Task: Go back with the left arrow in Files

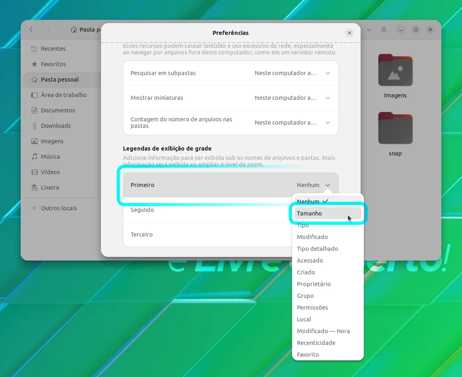Action: coord(31,30)
